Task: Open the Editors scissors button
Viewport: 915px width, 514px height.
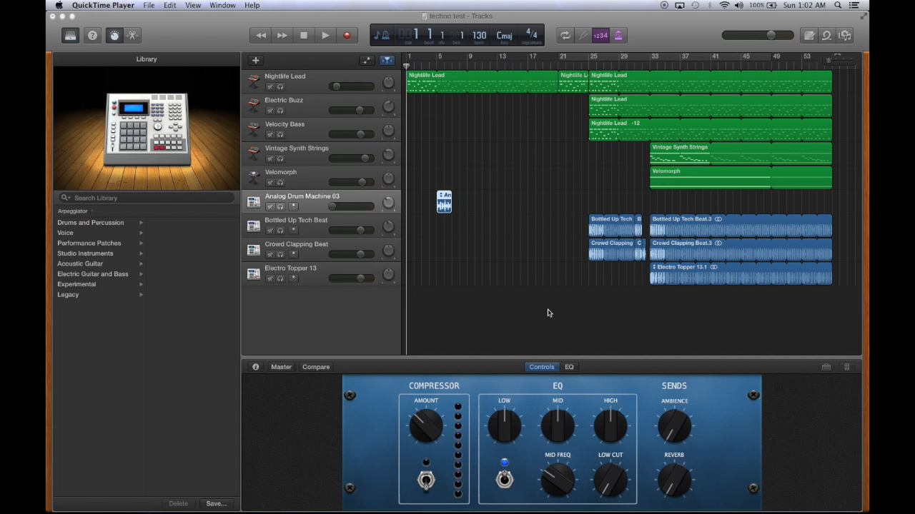Action: [133, 36]
